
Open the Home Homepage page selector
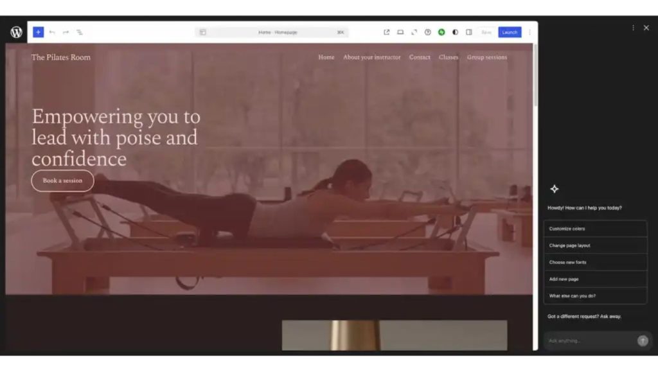[276, 31]
